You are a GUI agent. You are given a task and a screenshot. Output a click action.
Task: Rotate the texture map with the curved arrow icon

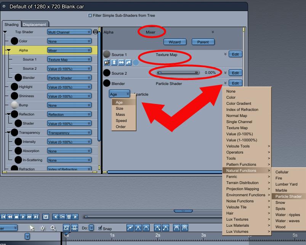coord(128,62)
